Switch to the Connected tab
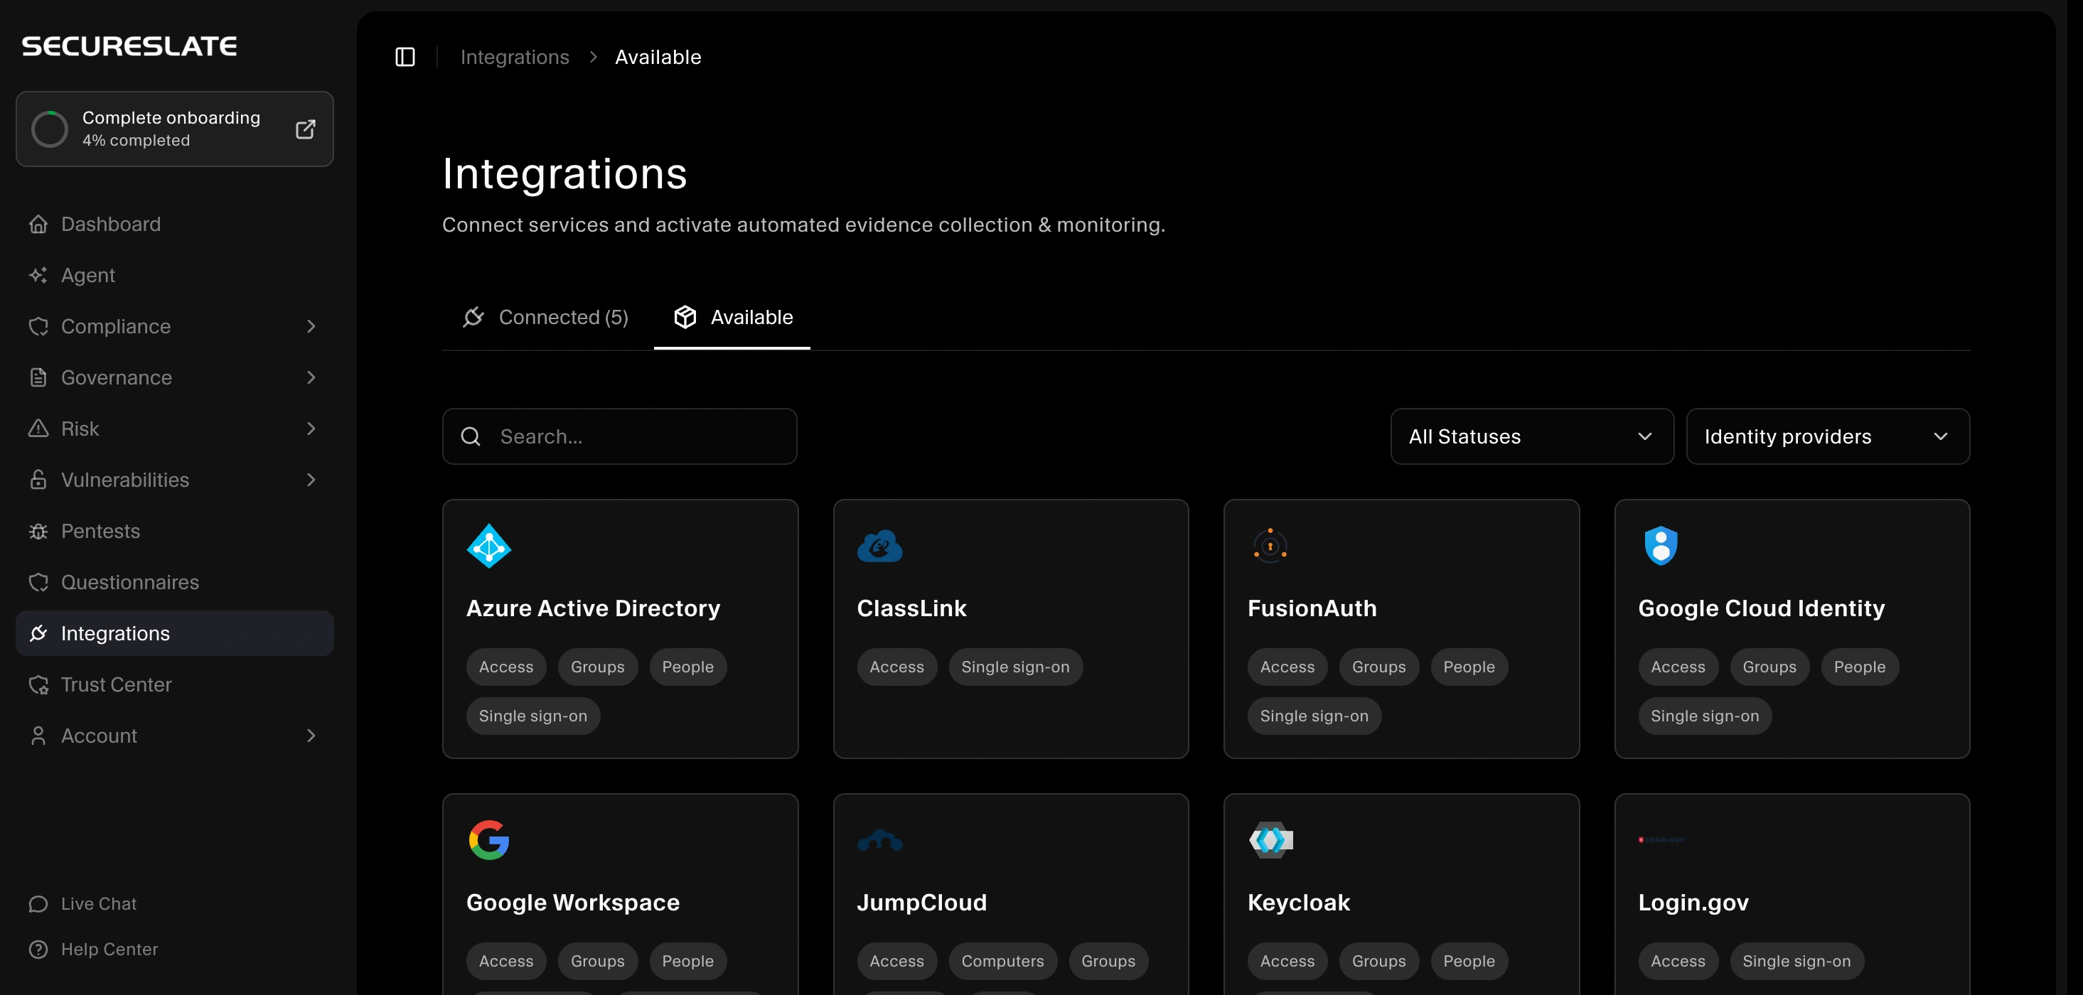 [546, 317]
